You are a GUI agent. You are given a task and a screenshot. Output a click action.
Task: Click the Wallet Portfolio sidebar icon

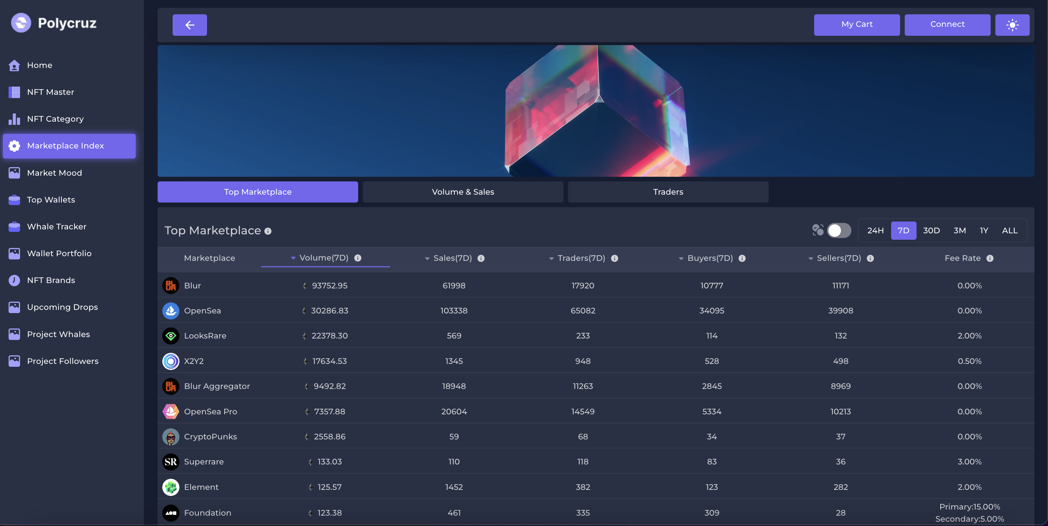[14, 253]
